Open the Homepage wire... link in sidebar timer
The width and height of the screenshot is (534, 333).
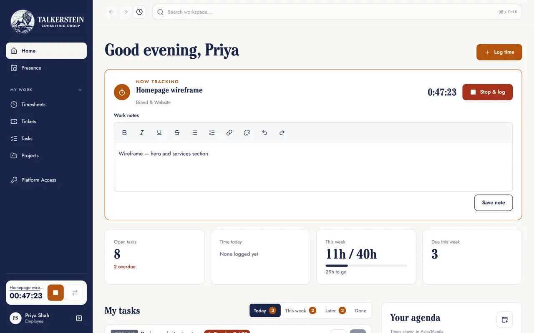coord(26,288)
